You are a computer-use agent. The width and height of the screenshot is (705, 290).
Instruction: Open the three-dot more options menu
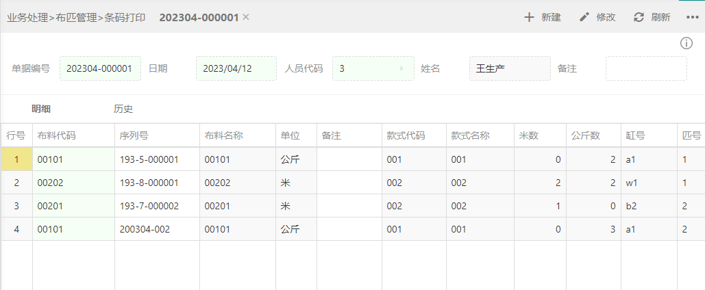click(x=691, y=17)
